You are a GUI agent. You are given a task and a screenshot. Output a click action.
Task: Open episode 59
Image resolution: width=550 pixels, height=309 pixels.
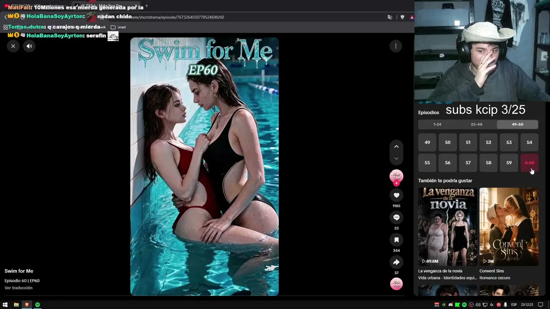(x=509, y=163)
